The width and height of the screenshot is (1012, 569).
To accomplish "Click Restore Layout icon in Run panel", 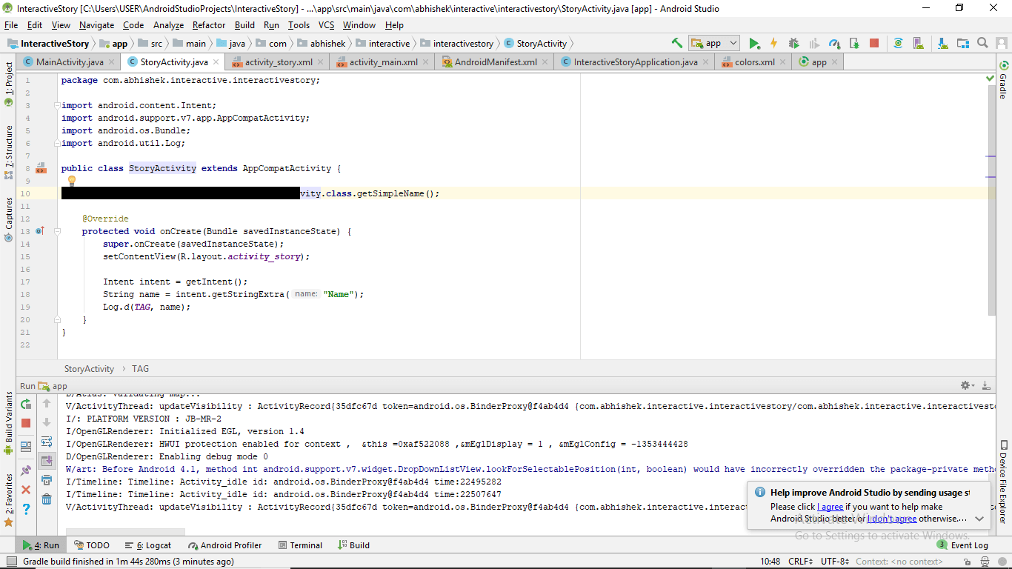I will pyautogui.click(x=26, y=447).
